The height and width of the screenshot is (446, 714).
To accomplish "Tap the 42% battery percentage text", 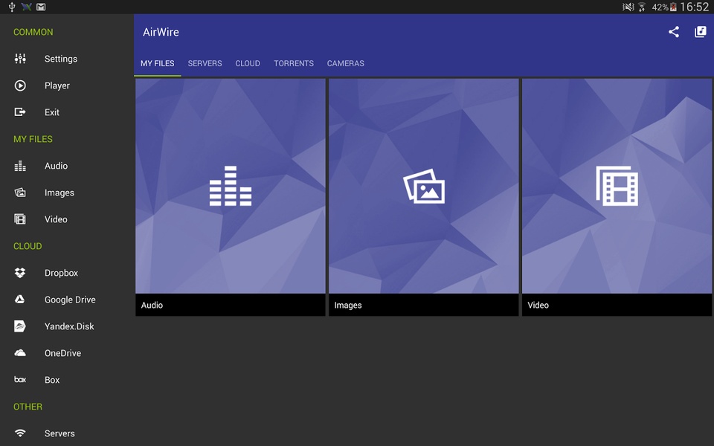I will pyautogui.click(x=660, y=7).
